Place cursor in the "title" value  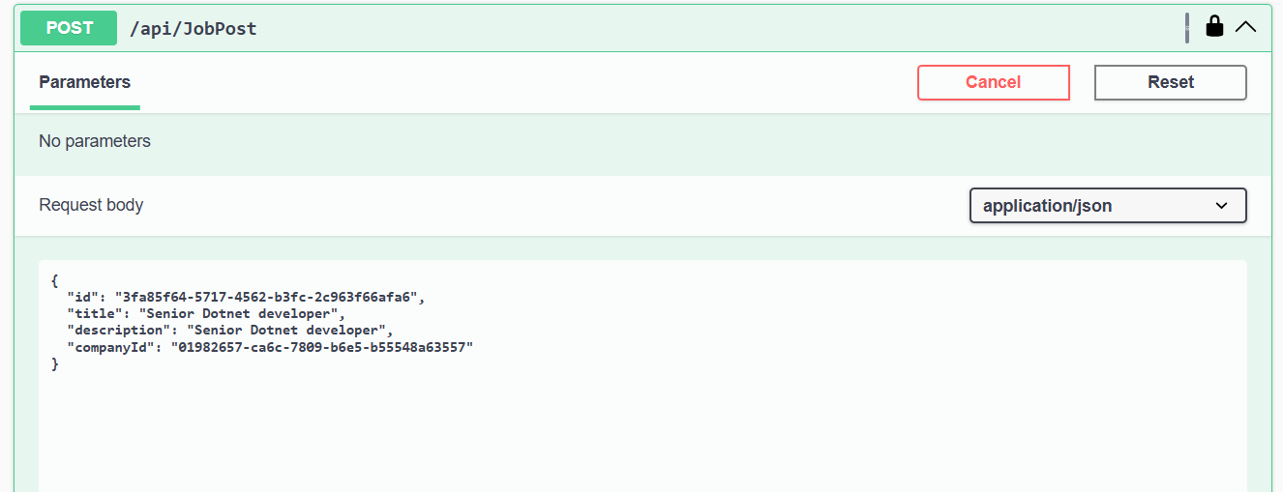[x=240, y=314]
